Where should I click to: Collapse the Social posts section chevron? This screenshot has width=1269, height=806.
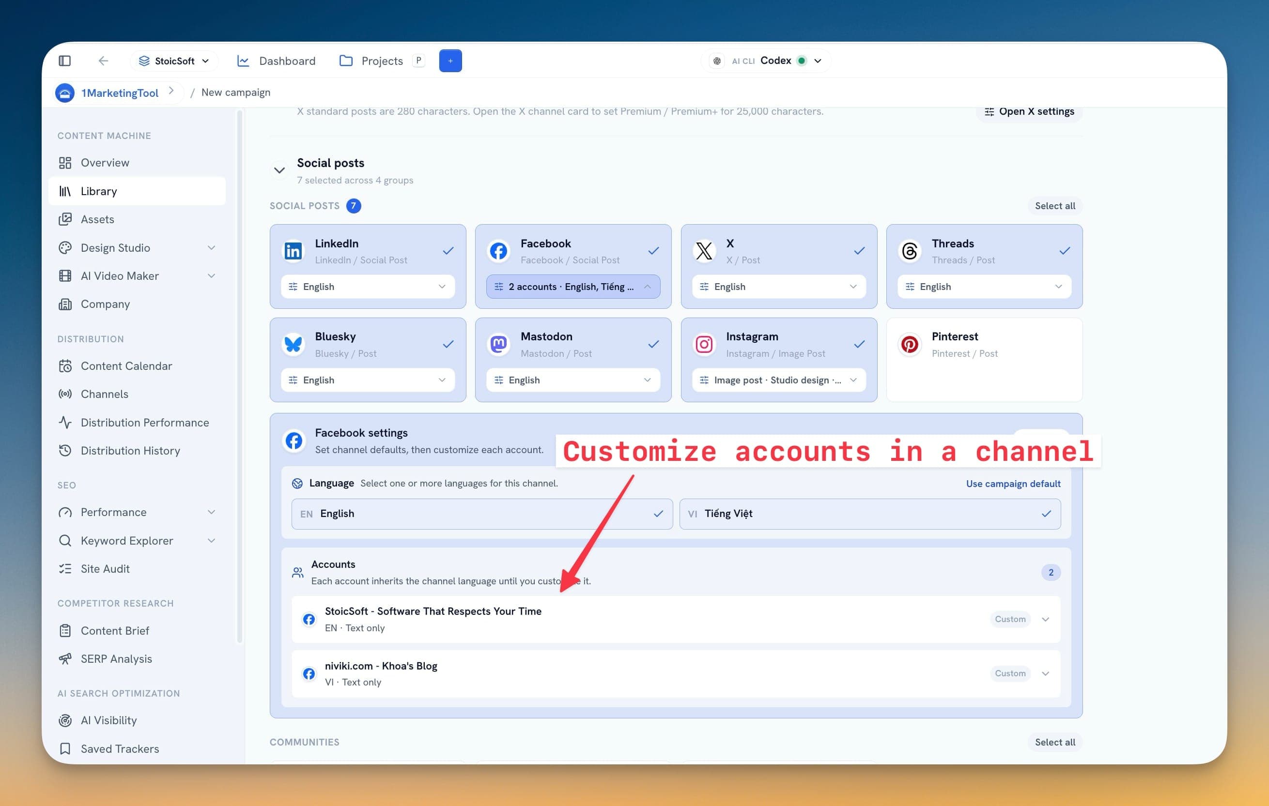279,170
